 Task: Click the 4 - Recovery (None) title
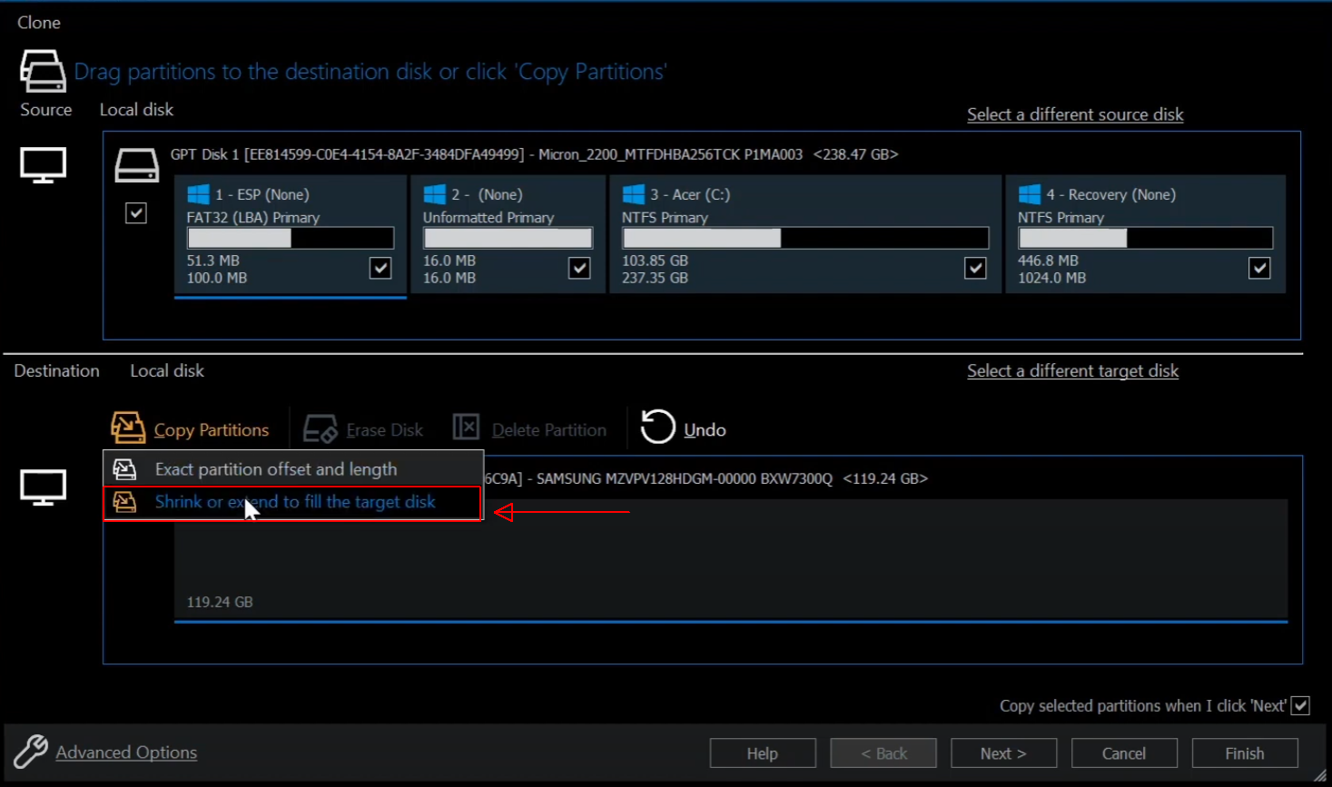point(1110,194)
